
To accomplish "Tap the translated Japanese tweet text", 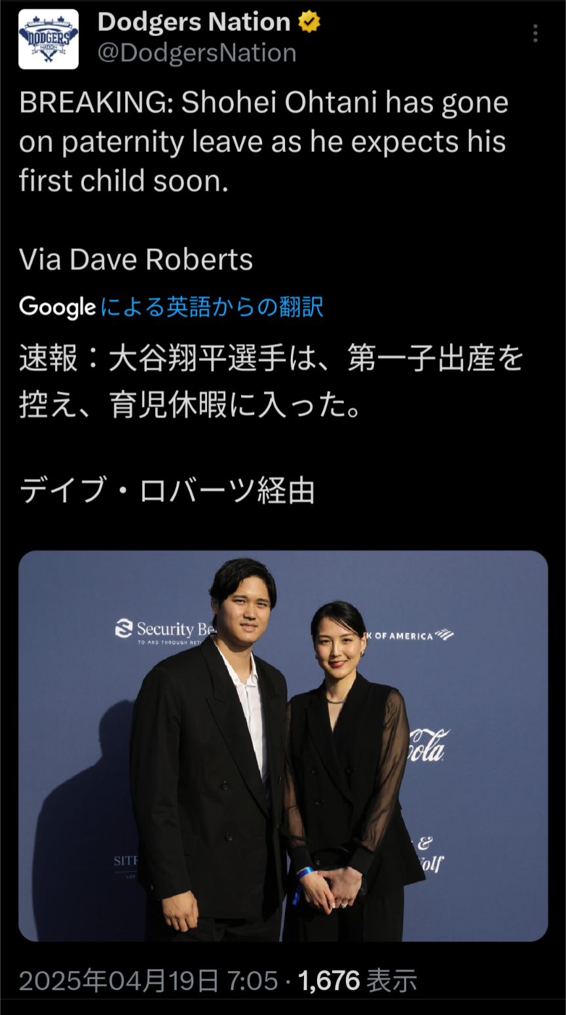I will (x=271, y=425).
